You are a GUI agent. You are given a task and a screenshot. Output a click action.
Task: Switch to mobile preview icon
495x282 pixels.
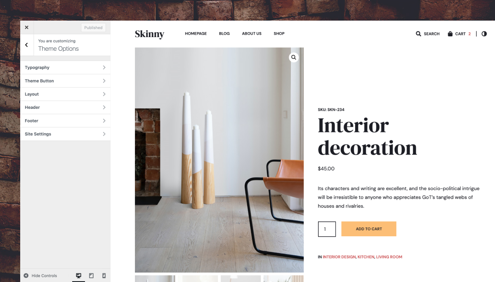(104, 275)
